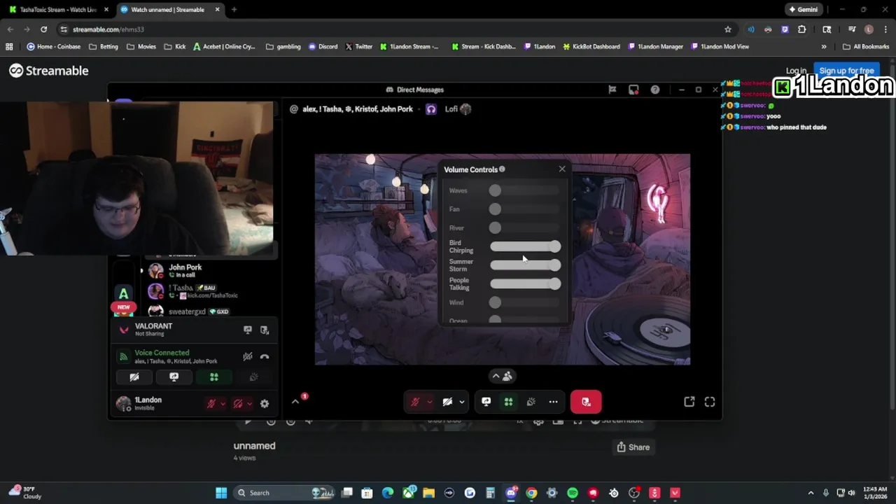Open Discord inbox flag icon
The image size is (896, 504).
612,90
